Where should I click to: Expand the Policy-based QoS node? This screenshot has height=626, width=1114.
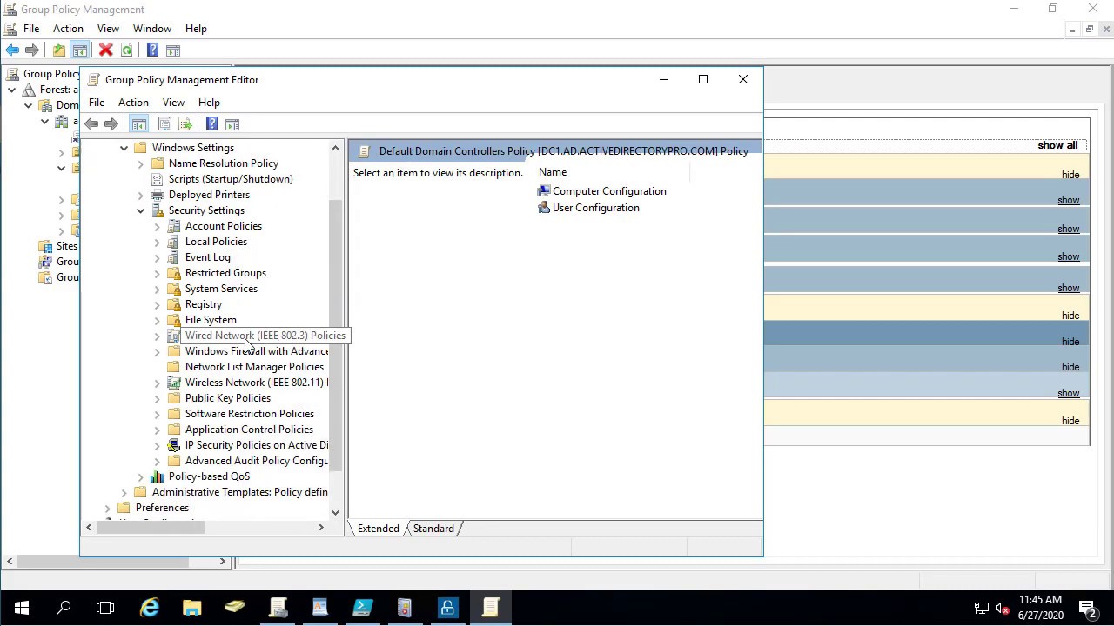point(140,476)
